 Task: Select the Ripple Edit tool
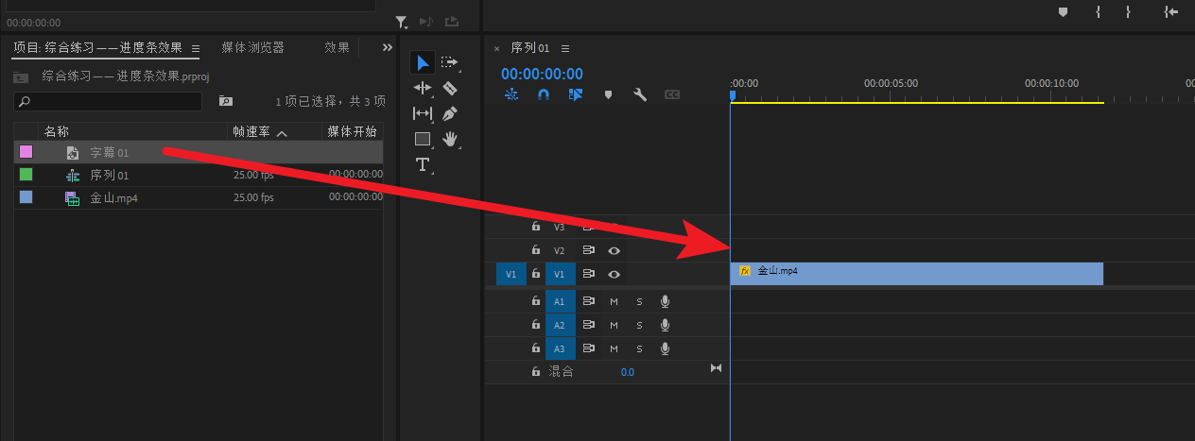[x=423, y=88]
